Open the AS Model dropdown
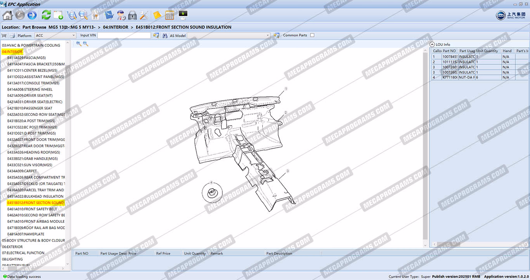 click(x=229, y=35)
